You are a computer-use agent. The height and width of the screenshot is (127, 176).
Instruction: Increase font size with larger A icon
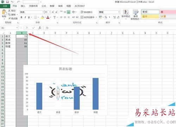coord(53,12)
